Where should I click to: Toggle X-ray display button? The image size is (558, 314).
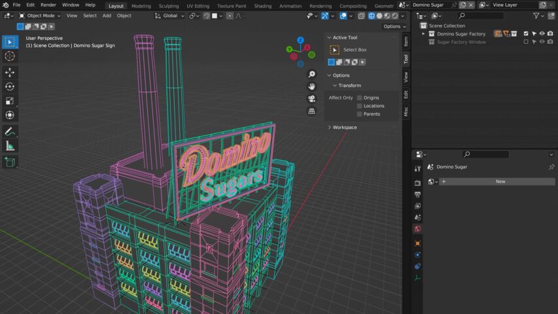tap(361, 16)
